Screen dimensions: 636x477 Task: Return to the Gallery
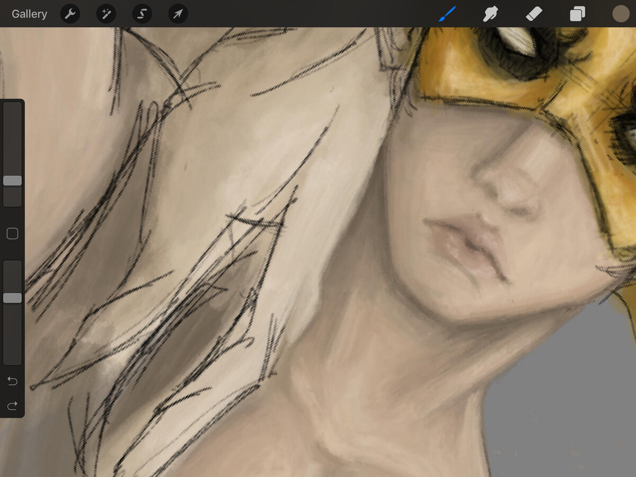pos(29,14)
